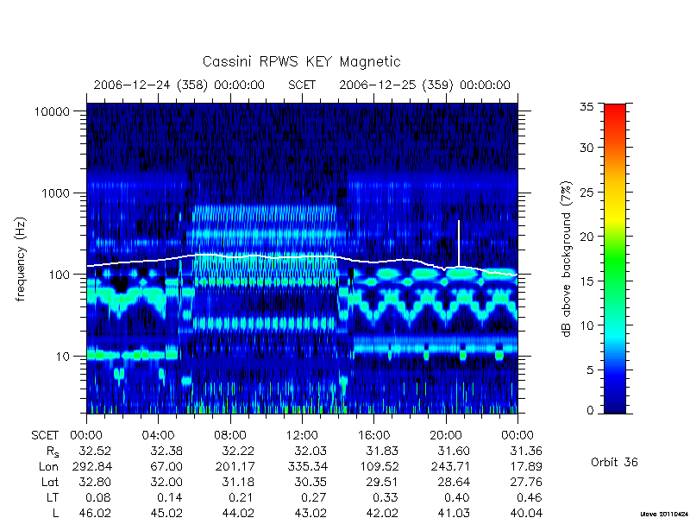Image resolution: width=690 pixels, height=518 pixels.
Task: Click the LT row label
Action: point(52,497)
